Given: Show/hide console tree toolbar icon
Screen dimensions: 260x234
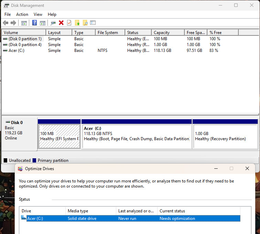Looking at the screenshot, I should (x=24, y=23).
